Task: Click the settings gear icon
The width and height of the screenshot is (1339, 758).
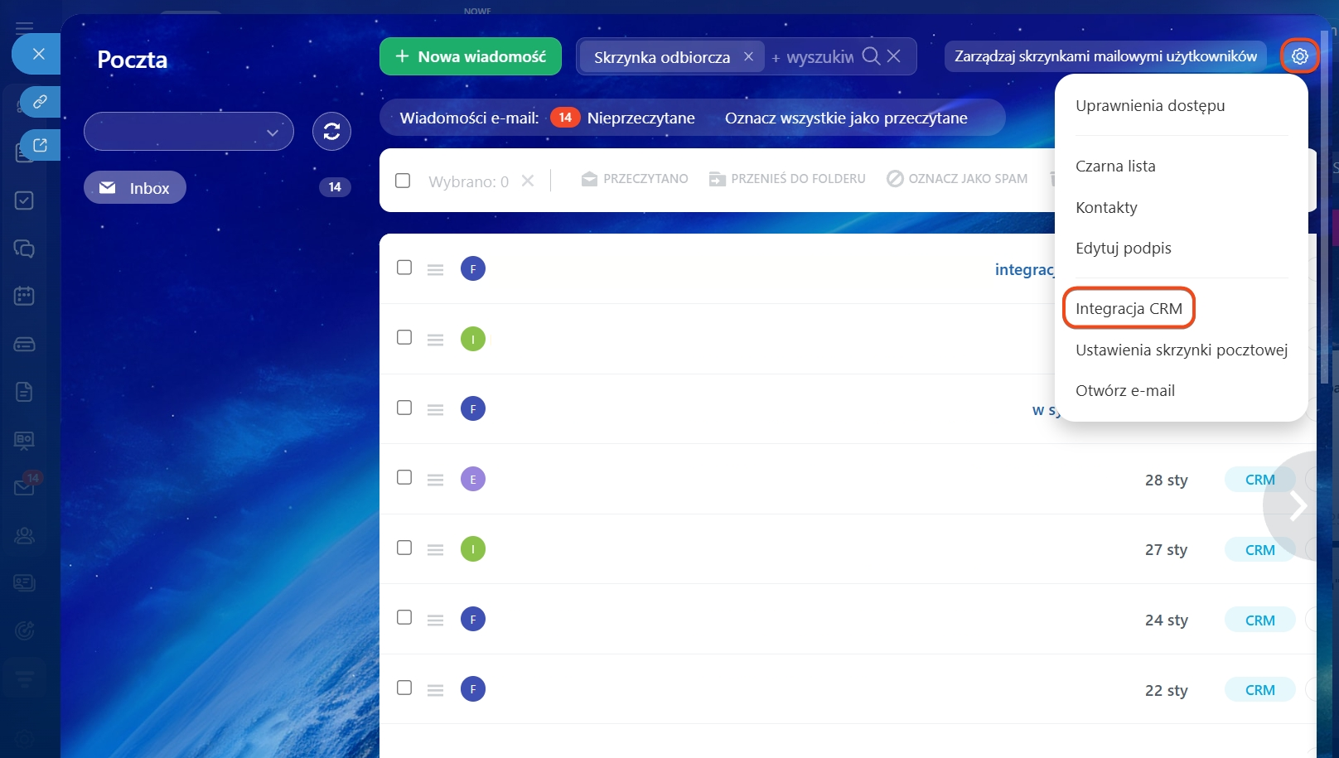Action: coord(1299,56)
